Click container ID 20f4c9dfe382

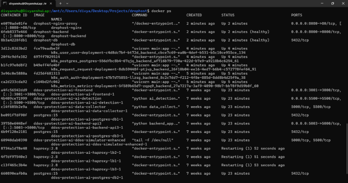pyautogui.click(x=14, y=57)
